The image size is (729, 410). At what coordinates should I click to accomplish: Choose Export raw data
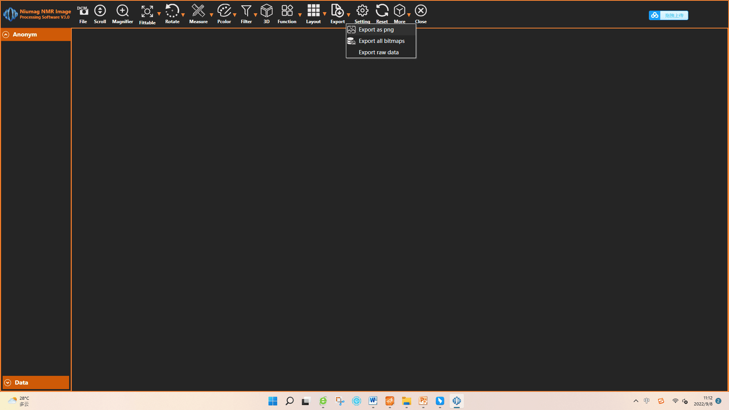click(378, 52)
